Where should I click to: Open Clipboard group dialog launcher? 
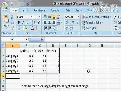tap(14, 33)
